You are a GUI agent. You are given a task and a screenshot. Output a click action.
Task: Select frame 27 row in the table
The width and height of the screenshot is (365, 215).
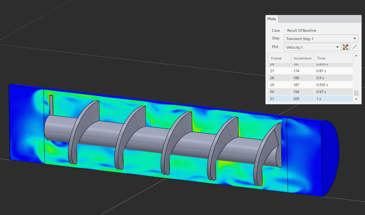click(x=310, y=71)
